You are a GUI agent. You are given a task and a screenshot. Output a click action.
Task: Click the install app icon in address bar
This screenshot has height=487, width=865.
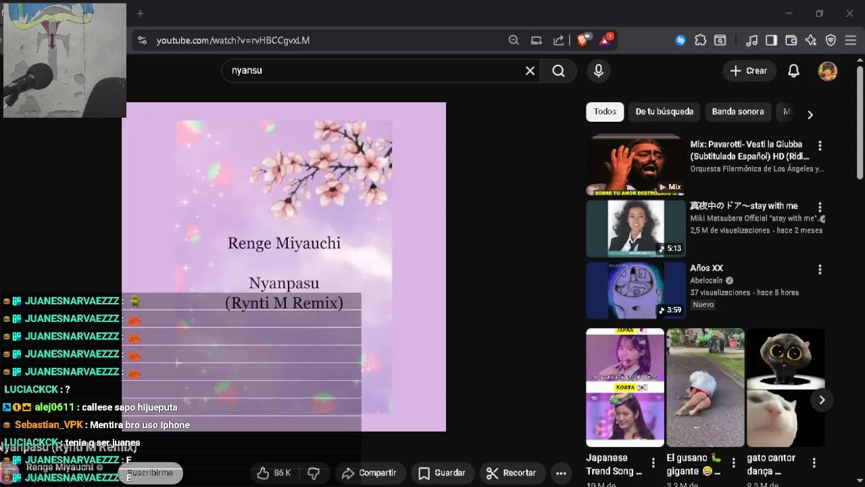(x=537, y=41)
